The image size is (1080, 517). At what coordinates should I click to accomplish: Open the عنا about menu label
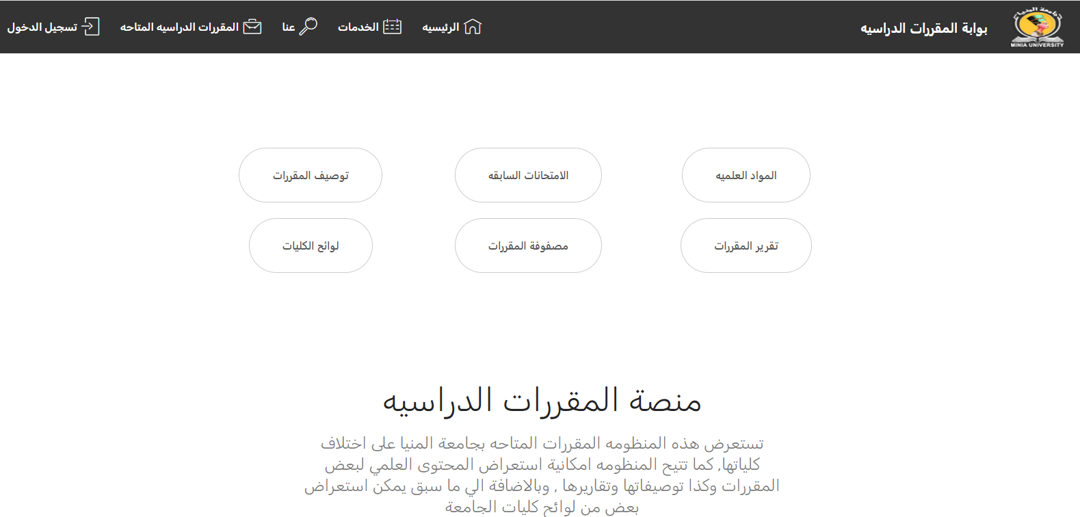point(288,27)
